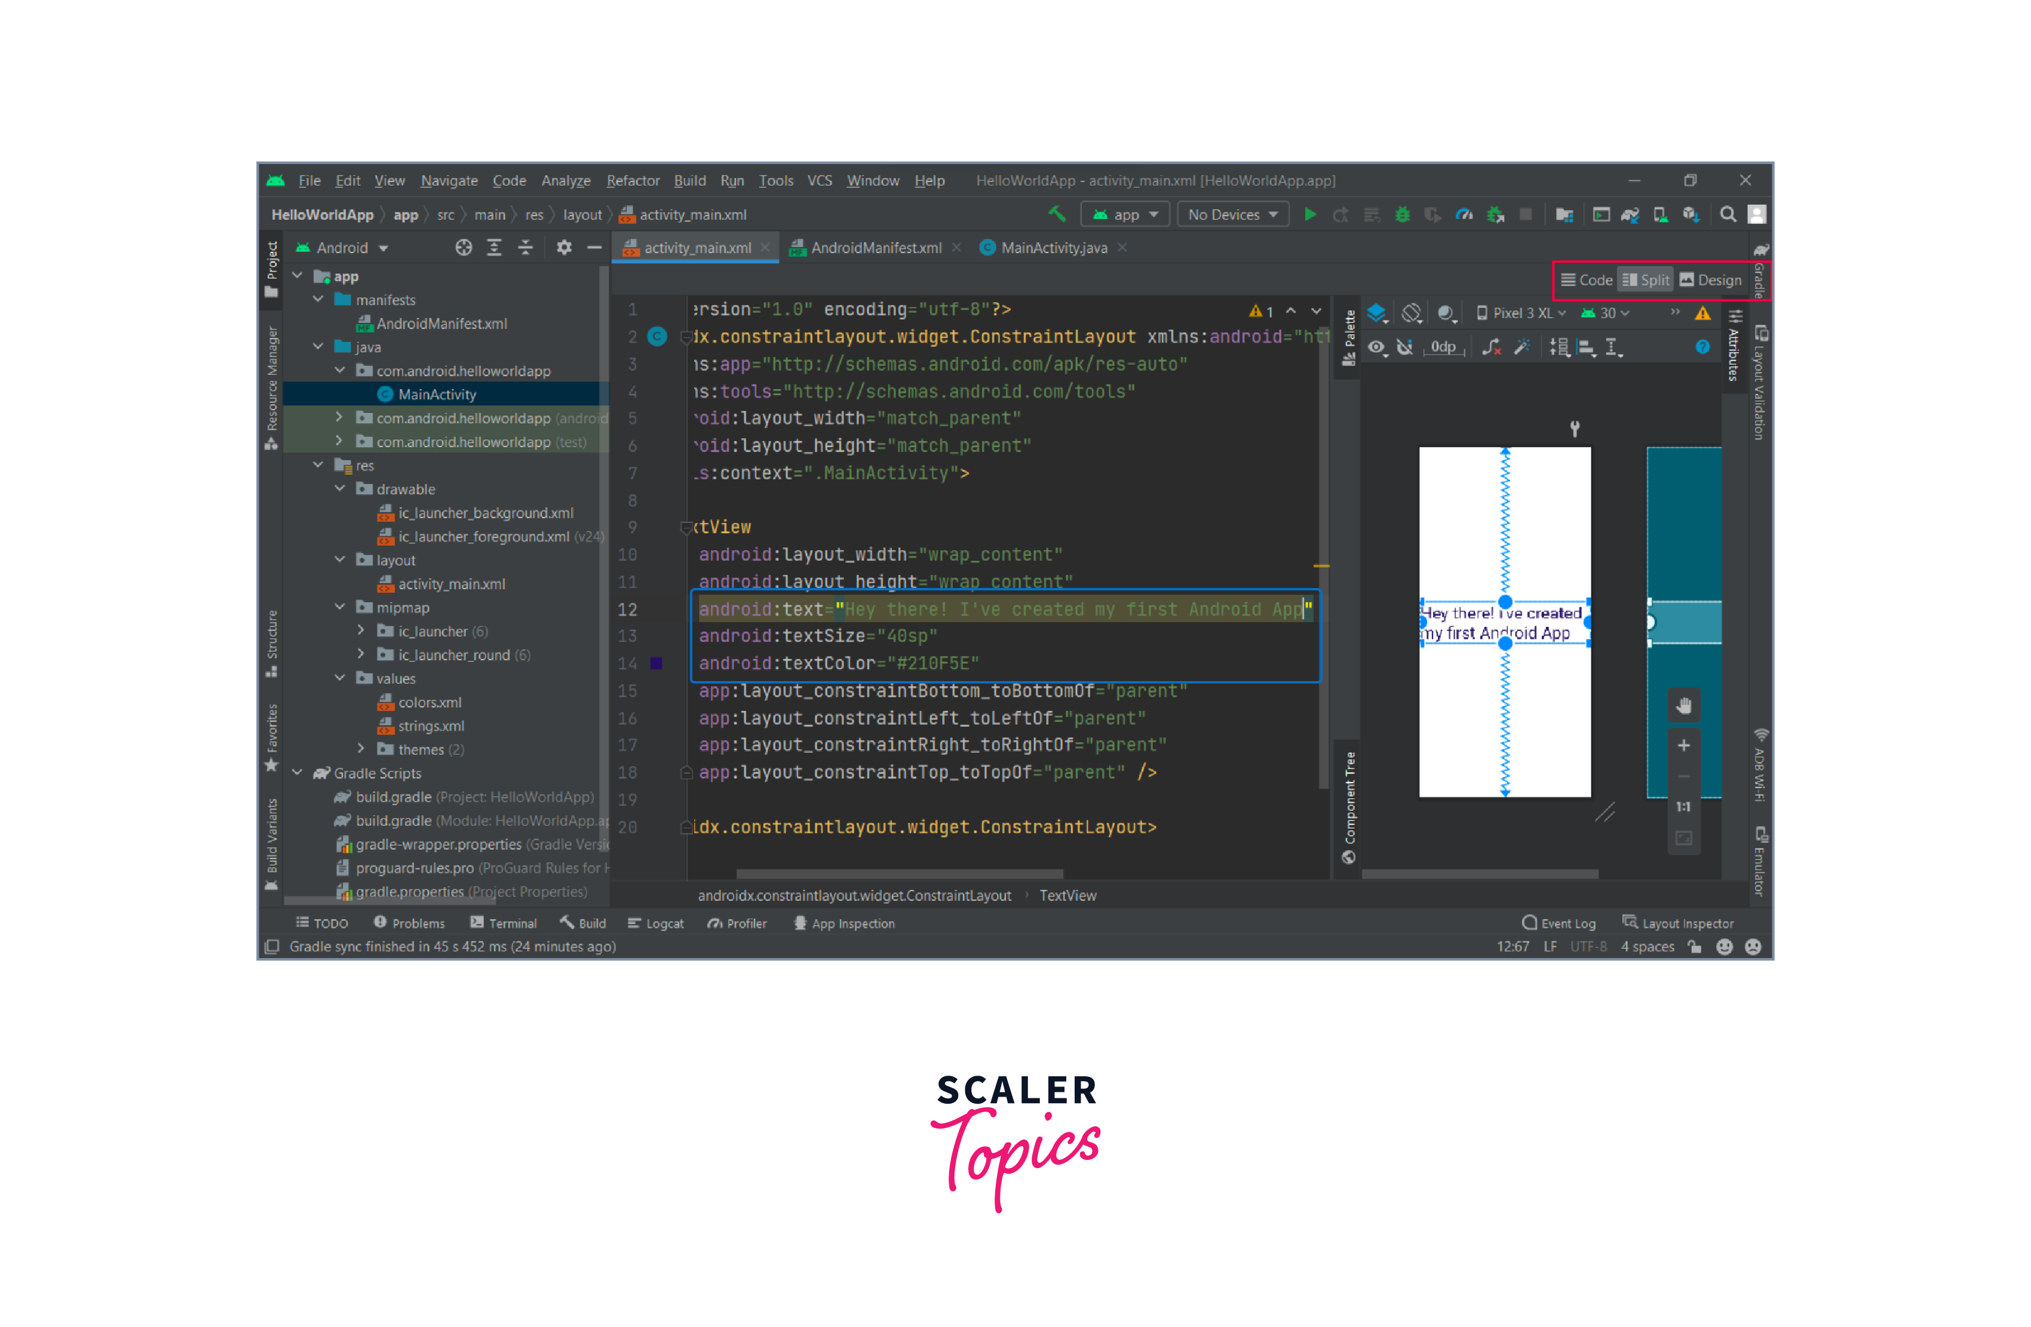
Task: Open the AVD Manager phone icon
Action: 1661,214
